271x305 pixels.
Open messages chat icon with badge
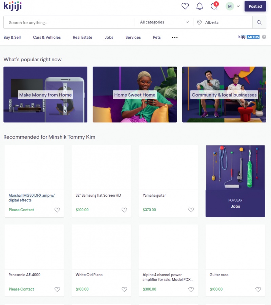tap(214, 6)
